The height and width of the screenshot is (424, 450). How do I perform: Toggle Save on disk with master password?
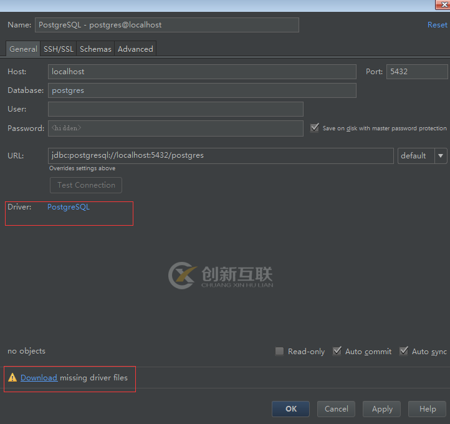click(315, 128)
